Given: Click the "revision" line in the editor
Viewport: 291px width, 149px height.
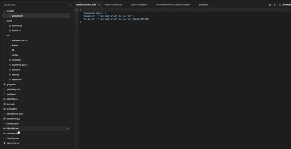Looking at the screenshot, I should pyautogui.click(x=116, y=19).
